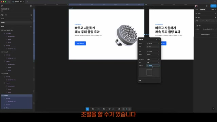Open the Actions tool in bottom toolbar

click(x=119, y=109)
